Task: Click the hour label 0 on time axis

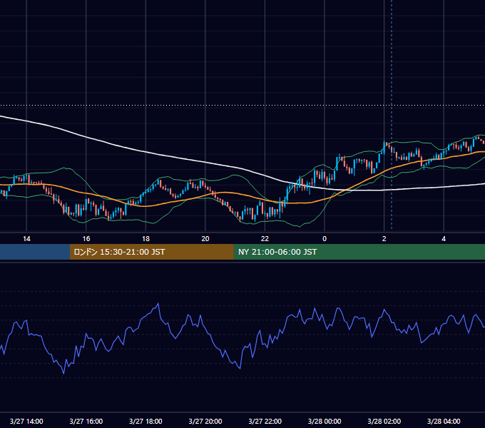Action: coord(325,239)
